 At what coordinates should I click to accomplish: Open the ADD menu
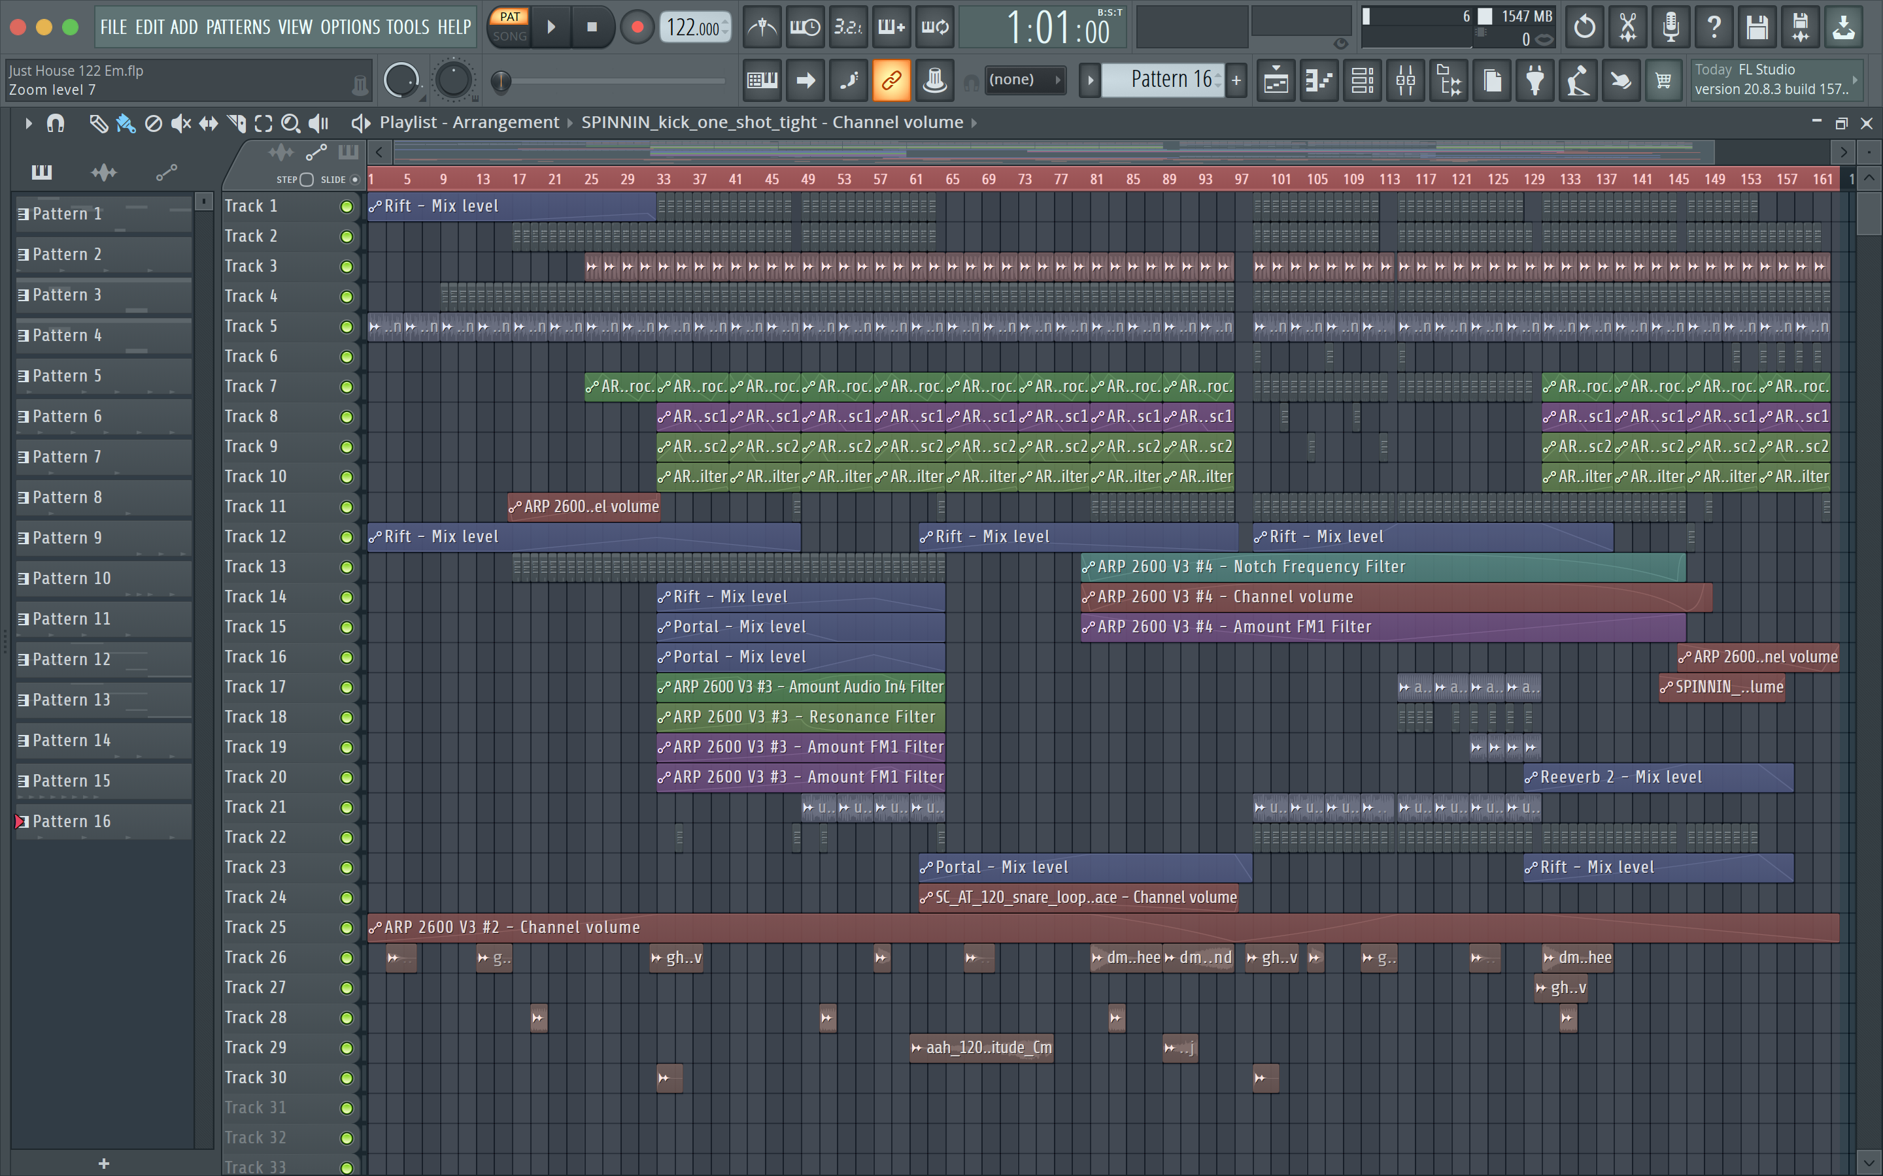(184, 27)
